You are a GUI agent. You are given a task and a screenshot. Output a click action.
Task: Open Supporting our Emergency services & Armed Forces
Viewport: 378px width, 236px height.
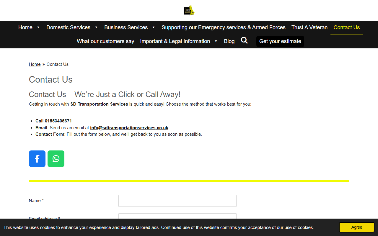[224, 27]
